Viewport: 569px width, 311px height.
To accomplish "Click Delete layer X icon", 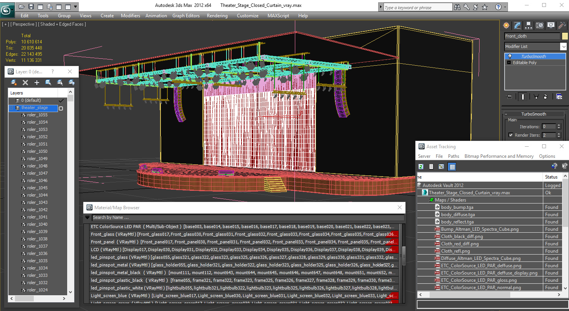I will [25, 83].
